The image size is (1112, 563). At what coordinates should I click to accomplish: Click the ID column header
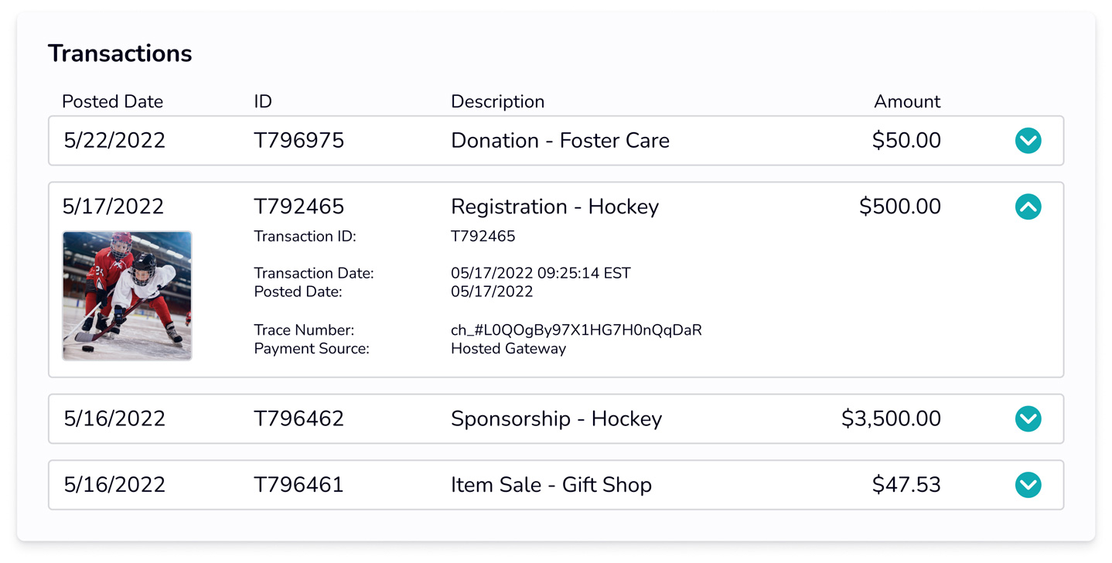tap(263, 102)
